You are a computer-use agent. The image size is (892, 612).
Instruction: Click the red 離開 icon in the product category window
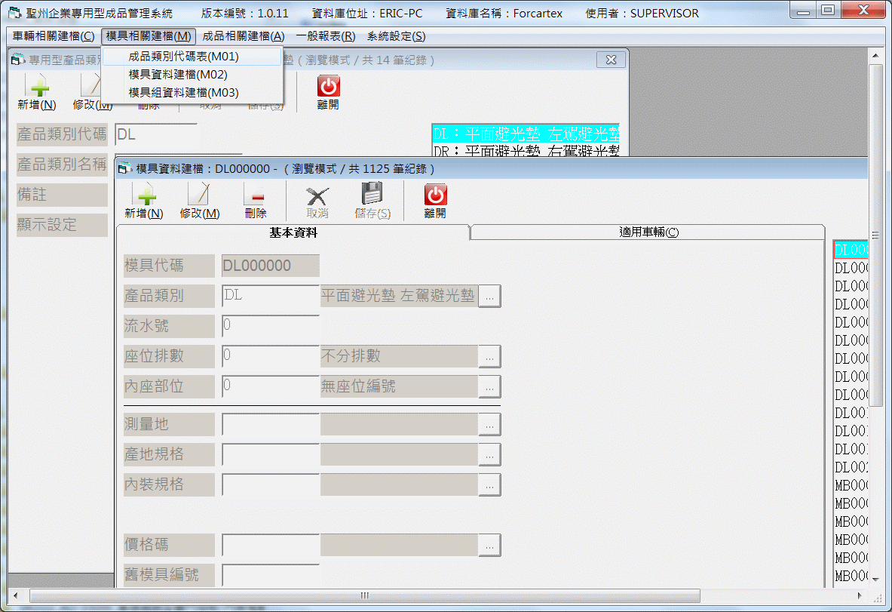coord(328,87)
